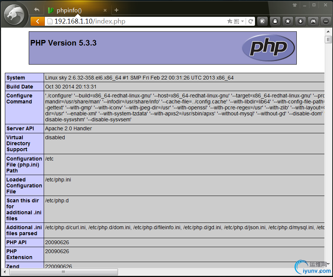Click the /etc/php.ini value
333x277 pixels.
[58, 180]
